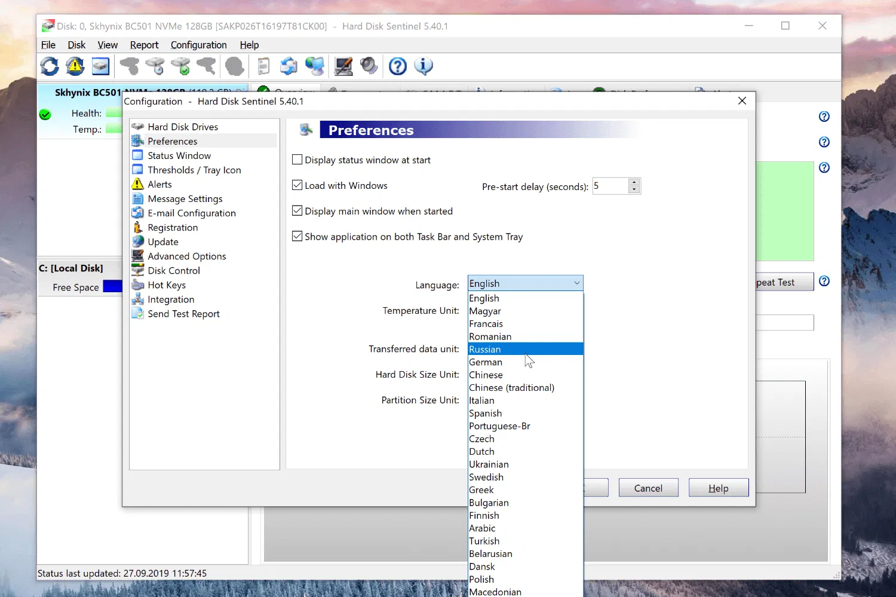
Task: Open the Report menu
Action: [144, 45]
